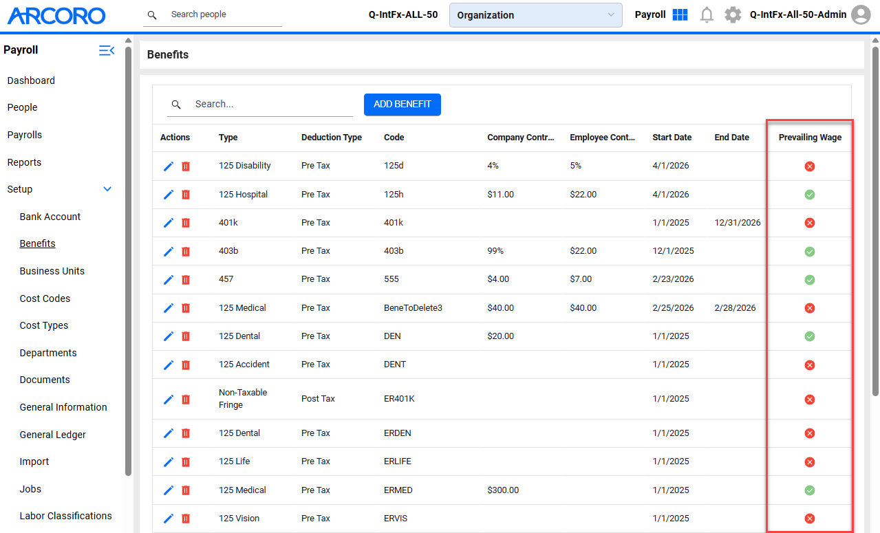Image resolution: width=880 pixels, height=533 pixels.
Task: Sort by the Start Date column header
Action: point(672,138)
